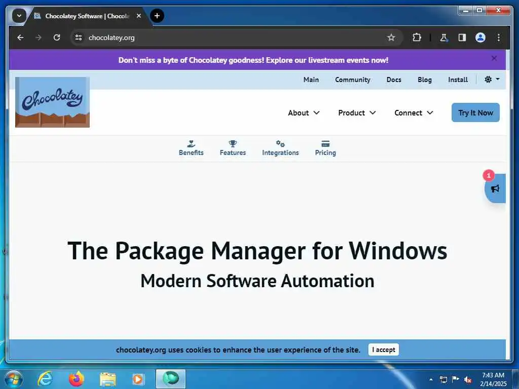Click the Try It Now button

click(x=475, y=112)
